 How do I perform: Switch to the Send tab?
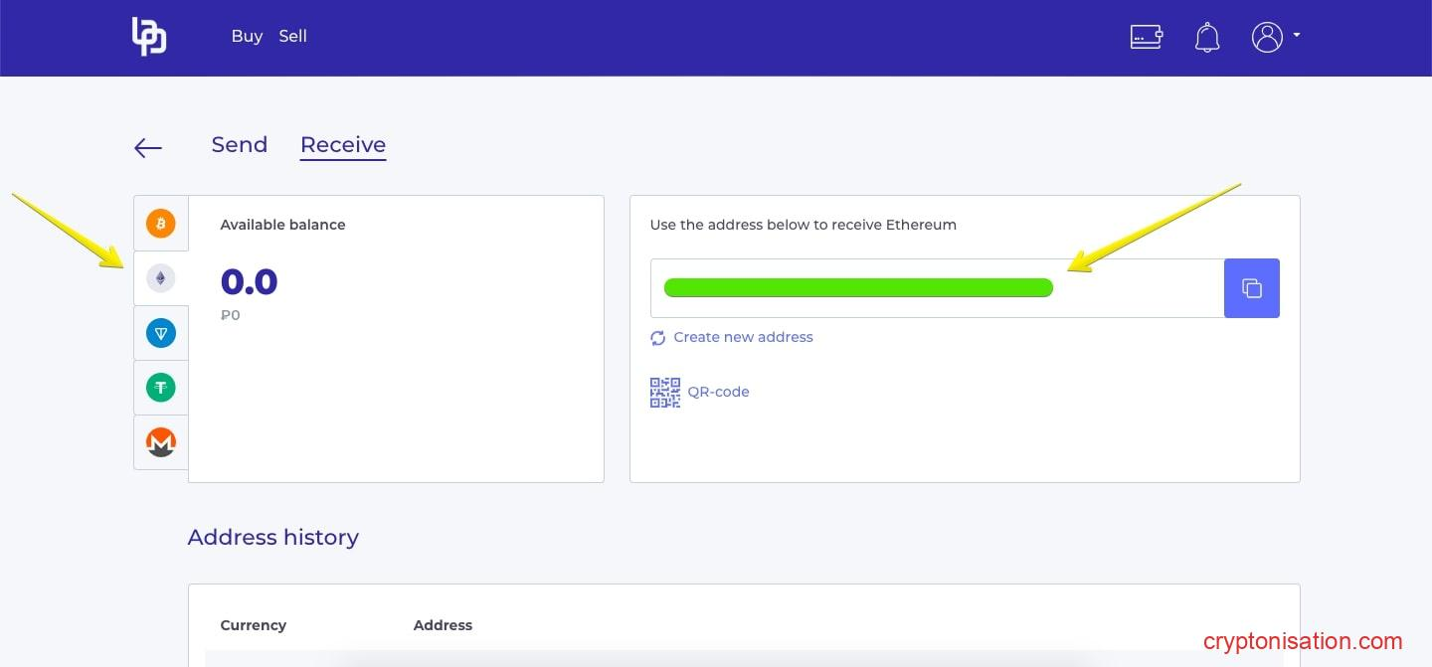[x=240, y=145]
